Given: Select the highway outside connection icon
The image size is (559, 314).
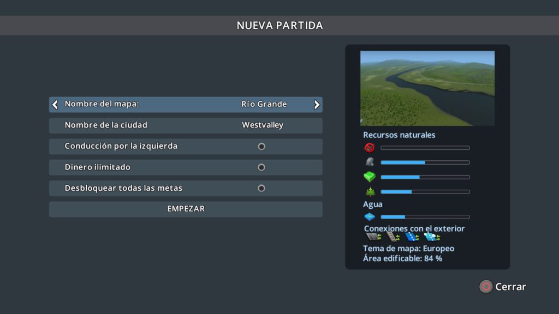Looking at the screenshot, I should tap(373, 237).
